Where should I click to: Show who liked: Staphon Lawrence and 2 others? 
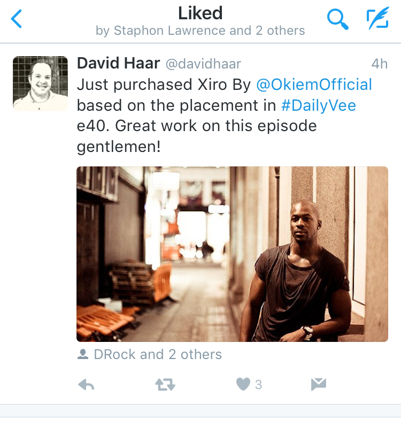[200, 30]
